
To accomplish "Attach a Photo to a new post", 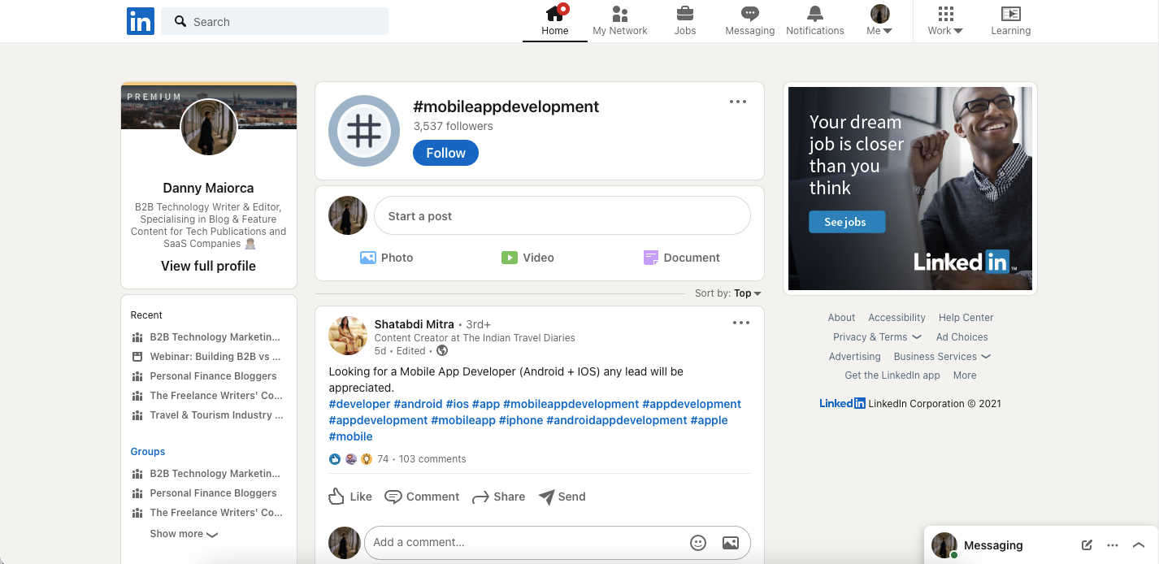I will pos(387,258).
